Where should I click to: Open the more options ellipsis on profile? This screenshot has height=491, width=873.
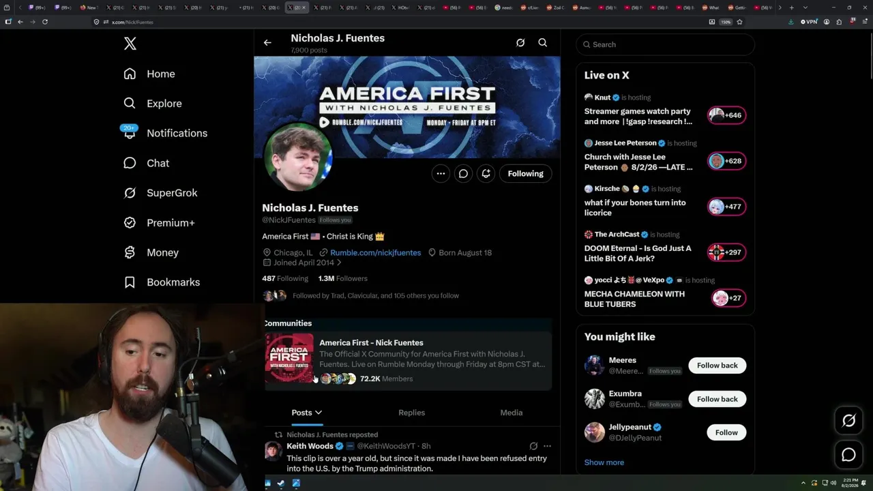coord(441,174)
